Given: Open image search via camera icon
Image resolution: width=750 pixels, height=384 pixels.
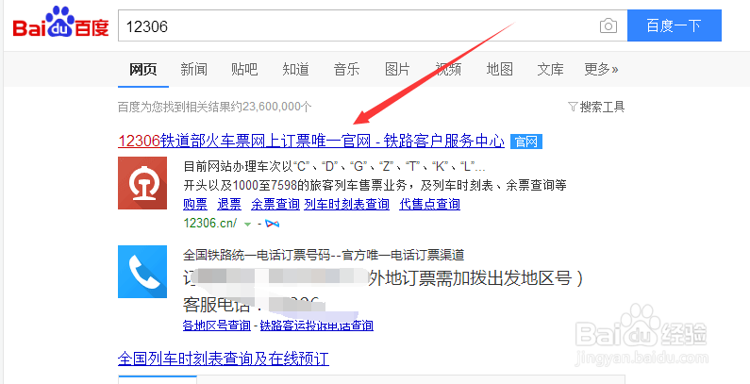Looking at the screenshot, I should (608, 25).
